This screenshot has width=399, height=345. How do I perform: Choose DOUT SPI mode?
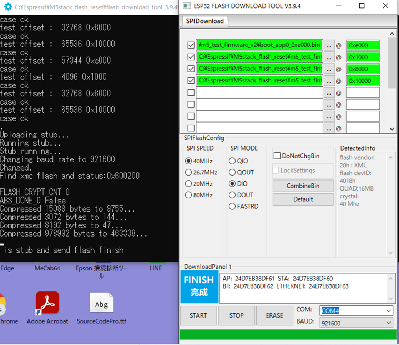tap(232, 195)
